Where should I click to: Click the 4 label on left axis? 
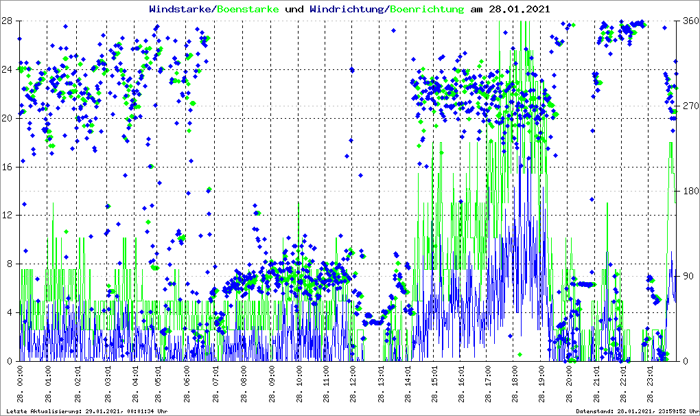point(8,313)
